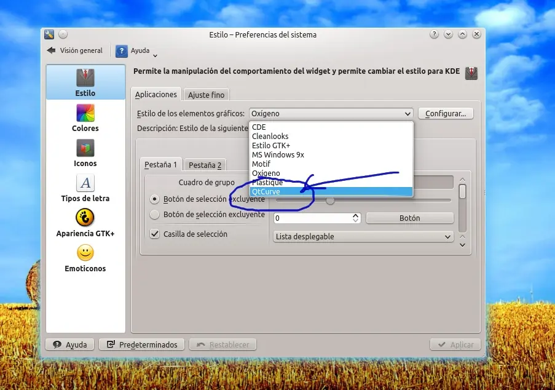Click the system settings wrench icon in title bar
The height and width of the screenshot is (390, 555).
coord(49,34)
